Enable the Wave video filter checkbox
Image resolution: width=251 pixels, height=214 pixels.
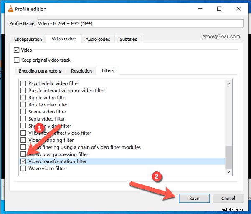[x=23, y=168]
